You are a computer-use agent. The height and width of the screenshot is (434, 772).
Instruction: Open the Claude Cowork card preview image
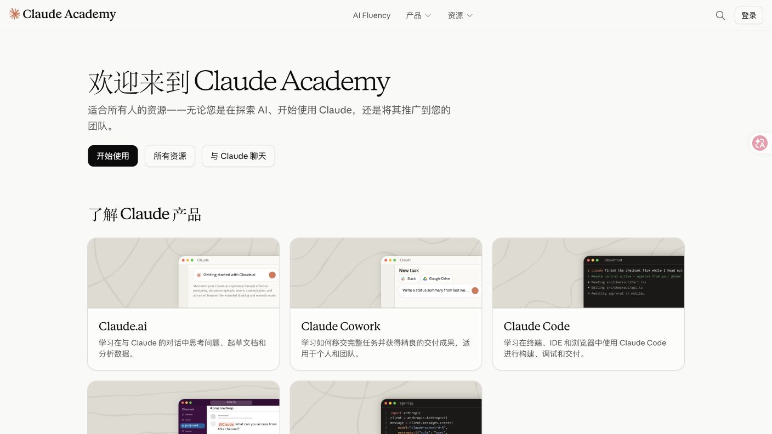[x=386, y=273]
